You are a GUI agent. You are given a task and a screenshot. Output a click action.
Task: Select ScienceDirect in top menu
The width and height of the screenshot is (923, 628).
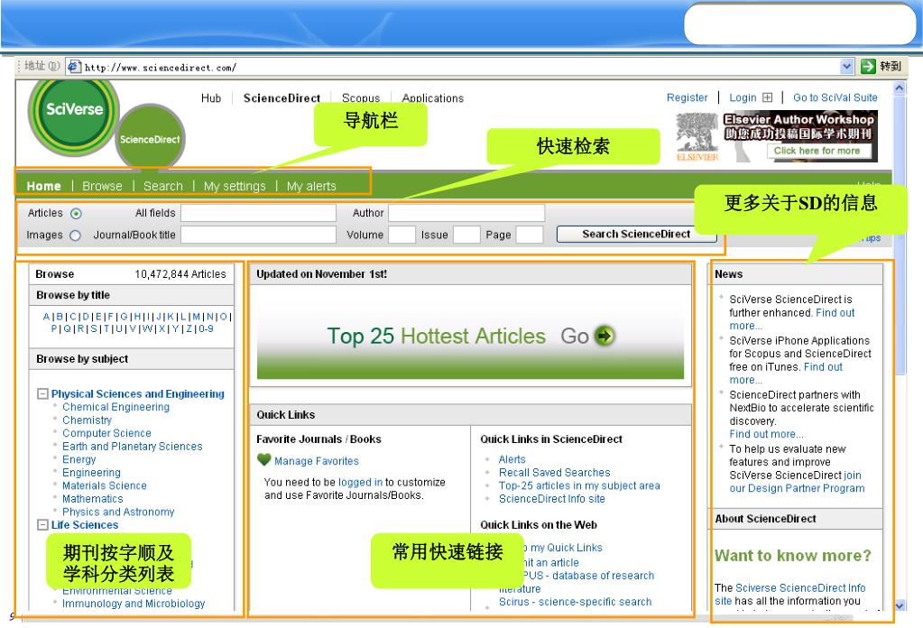[282, 98]
